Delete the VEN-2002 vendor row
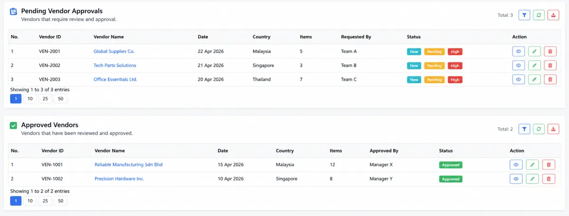The image size is (569, 216). tap(550, 66)
